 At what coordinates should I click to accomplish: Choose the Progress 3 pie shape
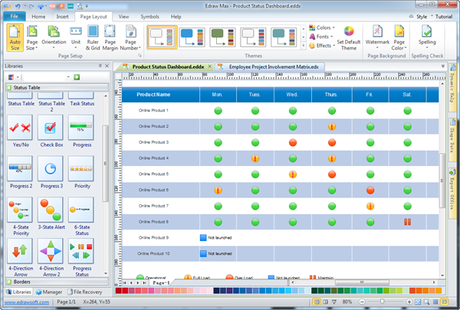pos(51,169)
